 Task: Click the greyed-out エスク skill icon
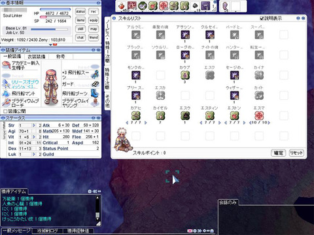[209, 75]
